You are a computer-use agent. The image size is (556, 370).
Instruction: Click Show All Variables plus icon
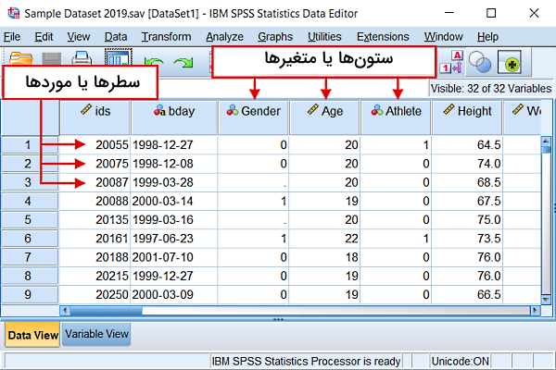[x=510, y=62]
